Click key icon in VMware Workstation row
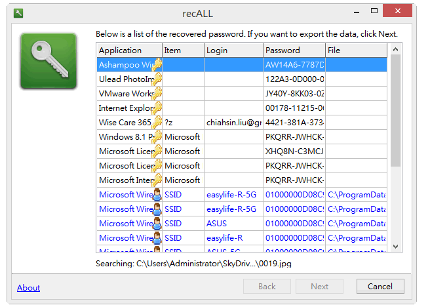The width and height of the screenshot is (430, 305). [157, 94]
